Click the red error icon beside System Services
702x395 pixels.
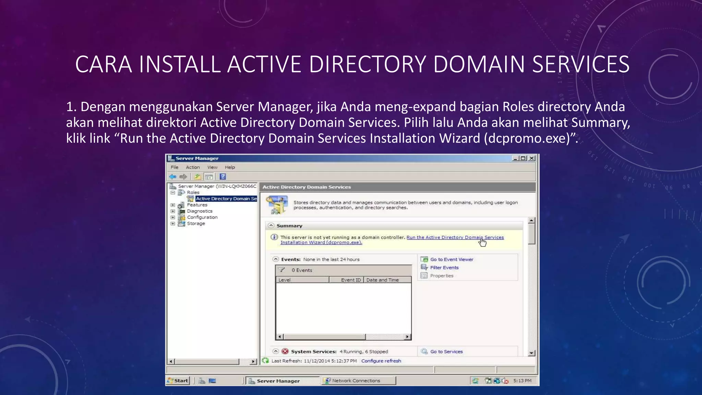pos(285,351)
